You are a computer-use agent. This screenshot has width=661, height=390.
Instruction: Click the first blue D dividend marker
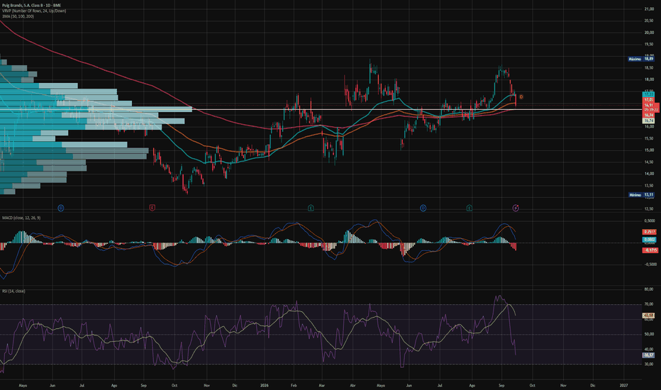61,208
